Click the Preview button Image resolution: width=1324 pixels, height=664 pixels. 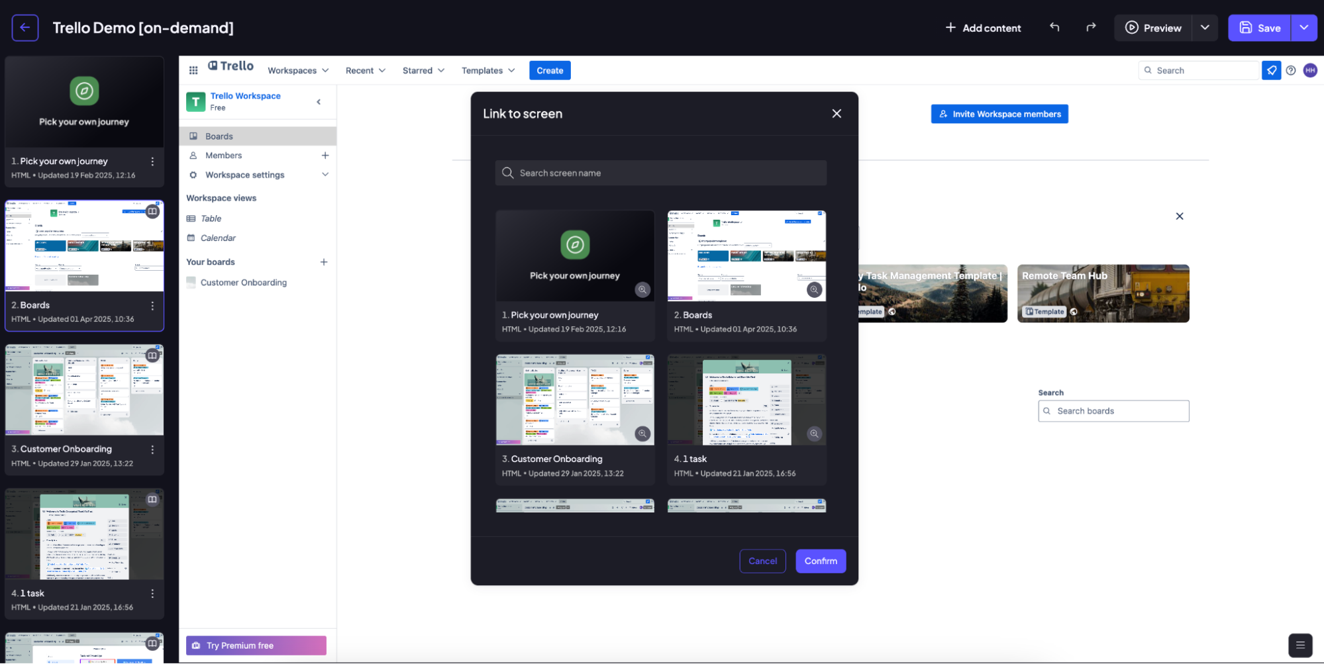pyautogui.click(x=1153, y=28)
